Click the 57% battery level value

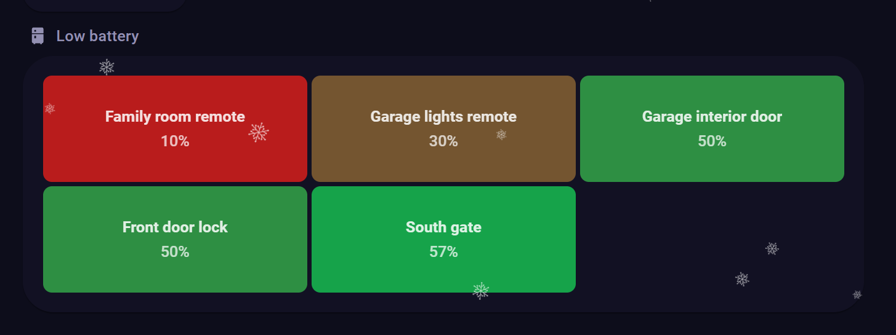coord(443,252)
